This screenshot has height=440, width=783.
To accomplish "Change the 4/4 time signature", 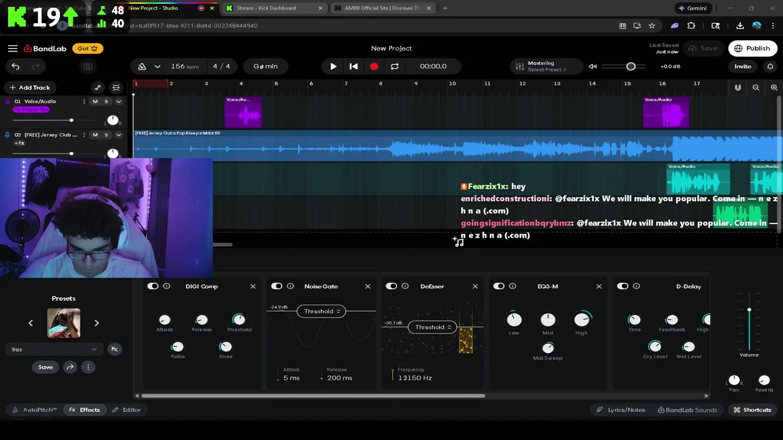I will [221, 66].
